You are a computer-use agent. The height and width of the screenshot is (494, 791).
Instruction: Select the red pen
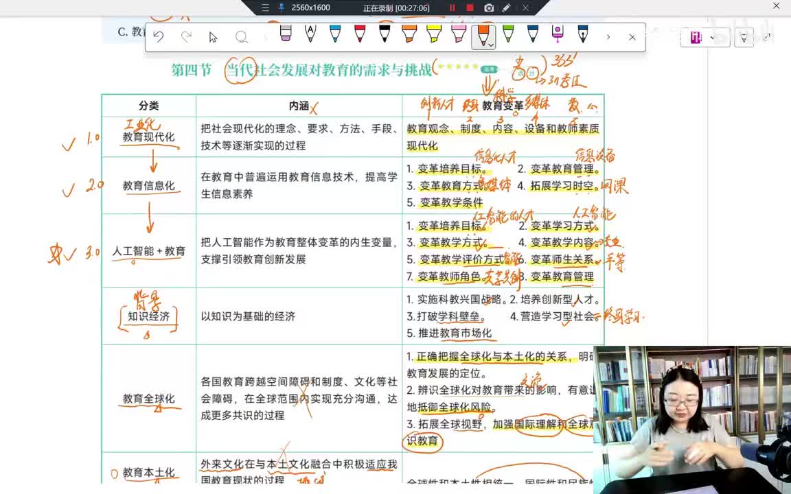tap(360, 34)
